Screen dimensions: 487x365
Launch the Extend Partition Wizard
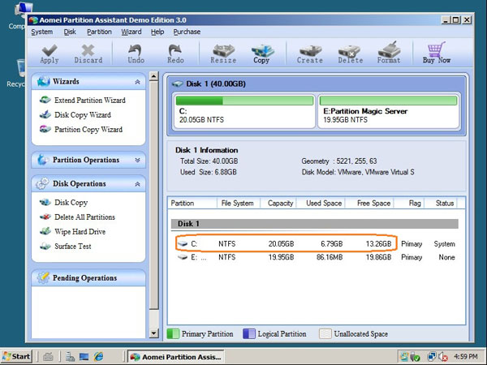[x=89, y=101]
